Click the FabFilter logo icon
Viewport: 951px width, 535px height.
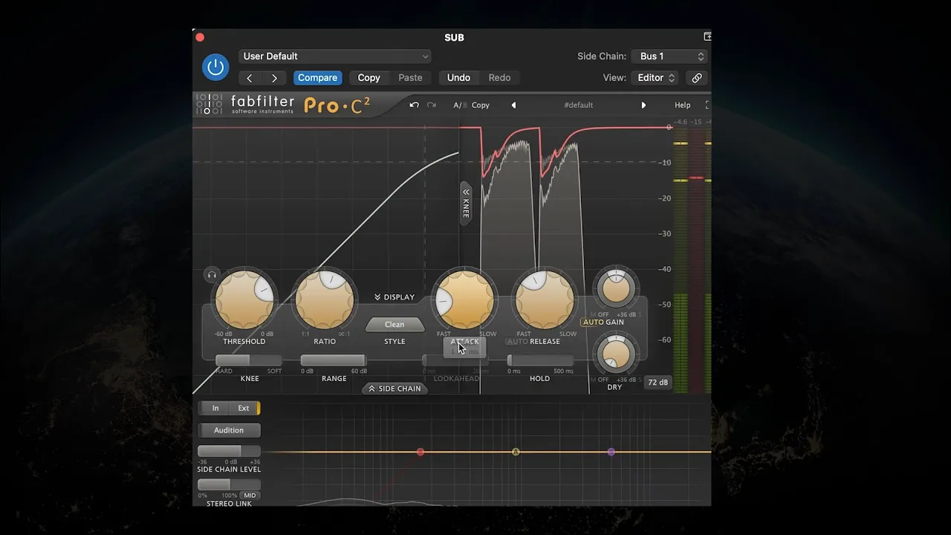click(x=209, y=105)
